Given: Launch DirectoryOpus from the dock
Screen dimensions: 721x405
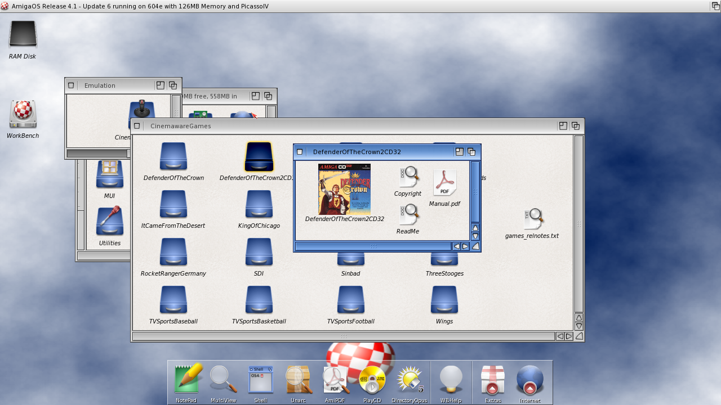Looking at the screenshot, I should tap(410, 379).
